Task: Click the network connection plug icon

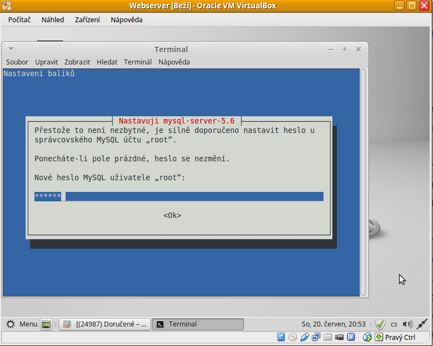Action: click(x=422, y=324)
